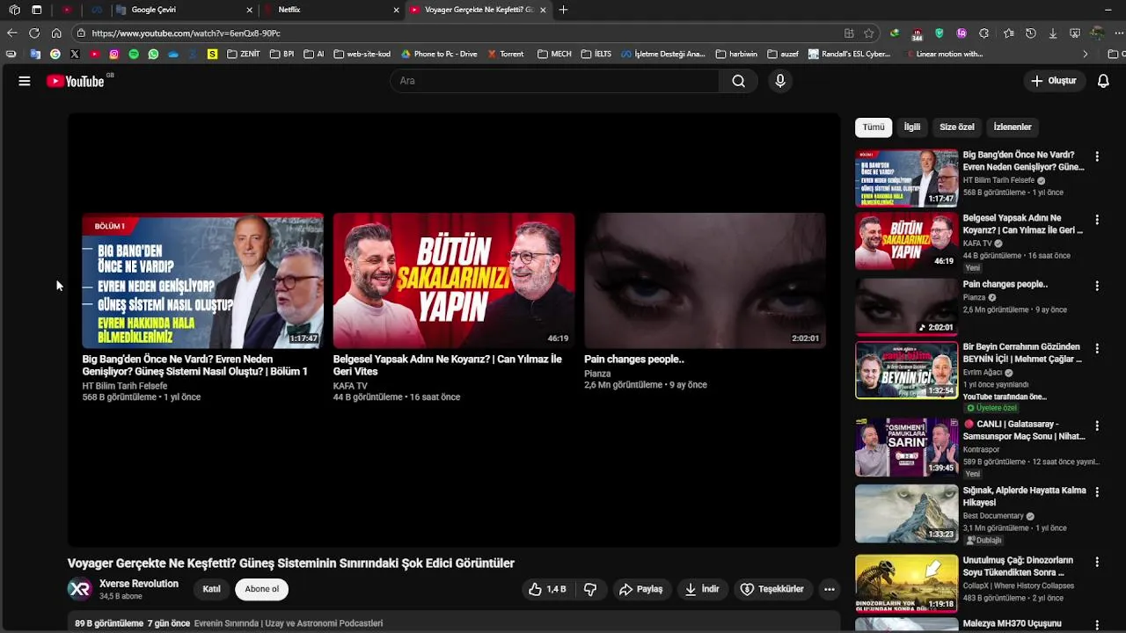The width and height of the screenshot is (1126, 633).
Task: Select the İlgili filter chip
Action: point(912,127)
